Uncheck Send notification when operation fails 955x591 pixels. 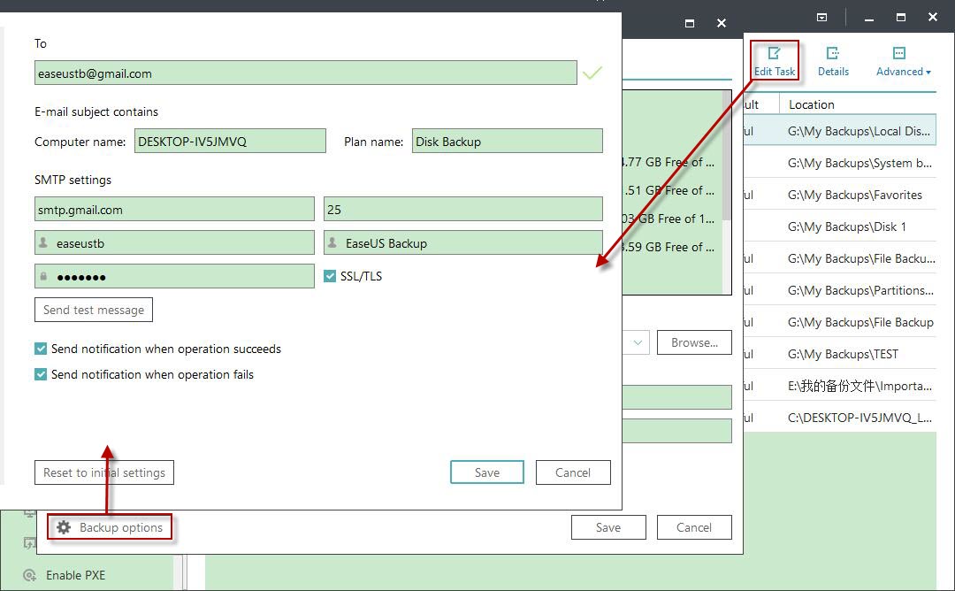[x=40, y=374]
